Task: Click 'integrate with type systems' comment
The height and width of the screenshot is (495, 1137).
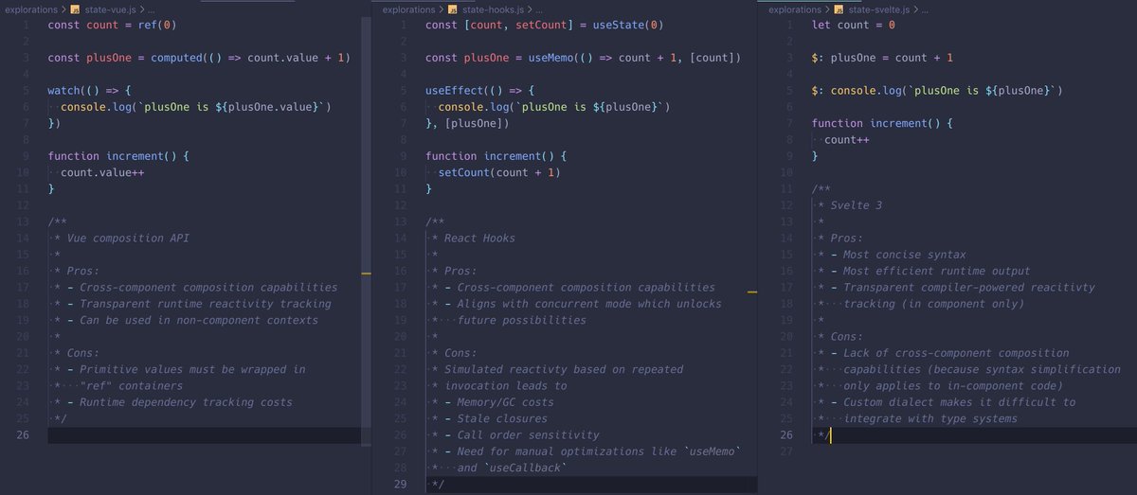Action: [930, 418]
